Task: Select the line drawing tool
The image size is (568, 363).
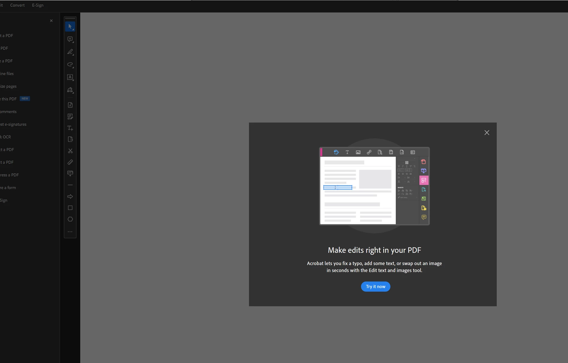Action: click(x=70, y=185)
